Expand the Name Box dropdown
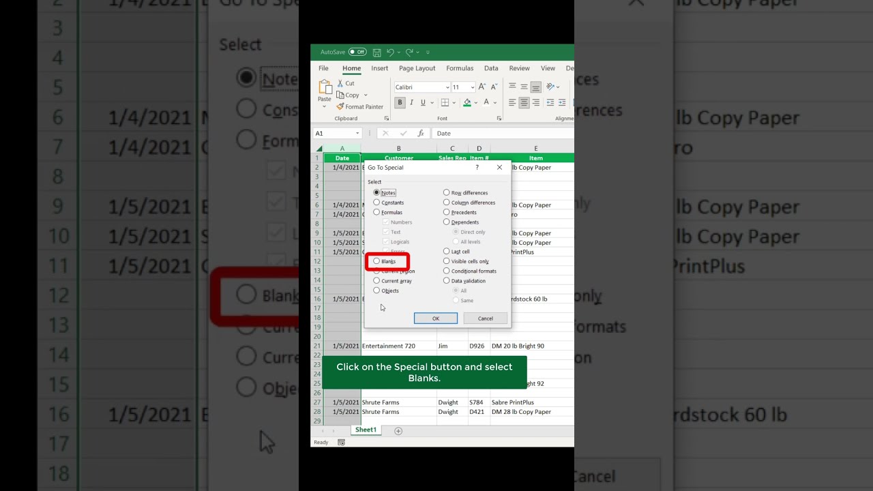Screen dimensions: 873x491 point(357,134)
